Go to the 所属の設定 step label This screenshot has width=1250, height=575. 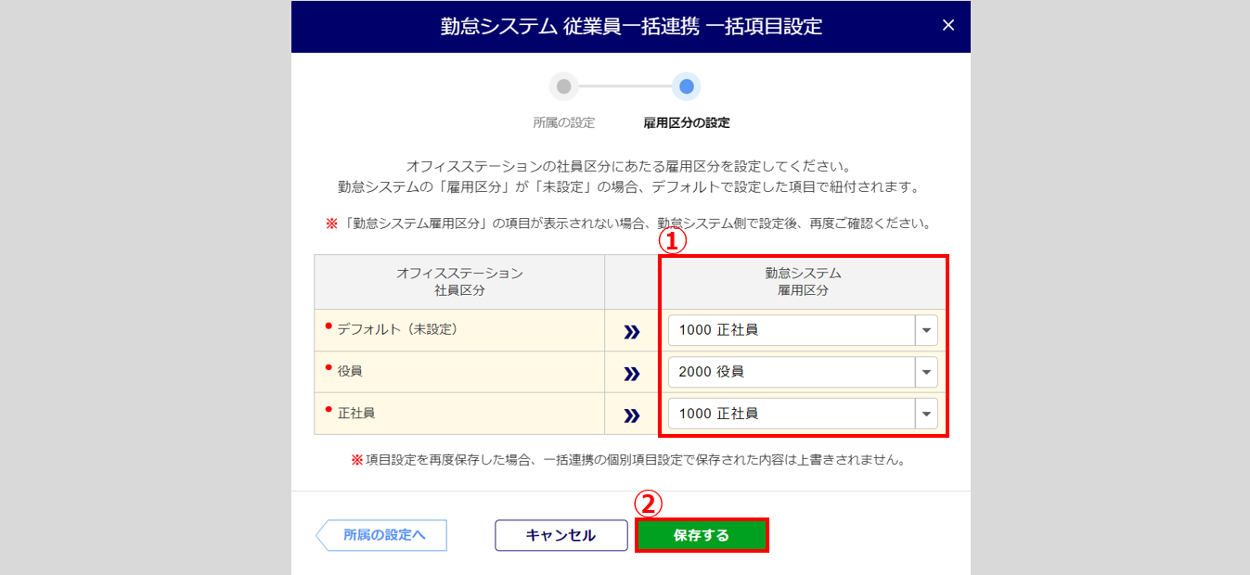tap(563, 122)
